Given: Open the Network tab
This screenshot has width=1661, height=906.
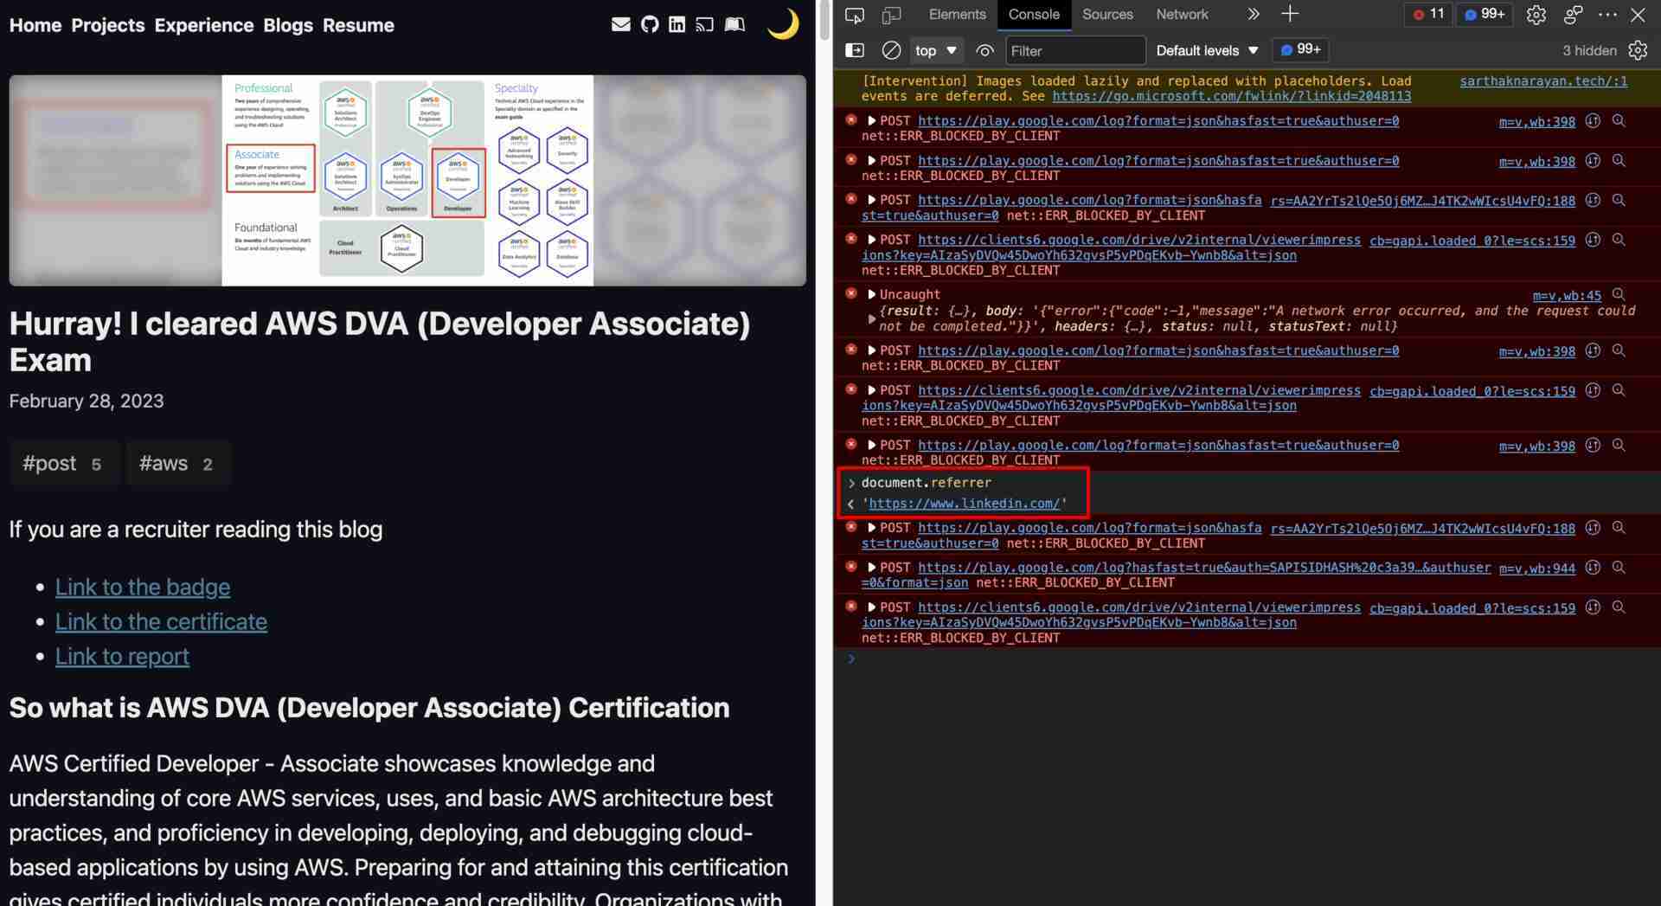Looking at the screenshot, I should (x=1182, y=14).
